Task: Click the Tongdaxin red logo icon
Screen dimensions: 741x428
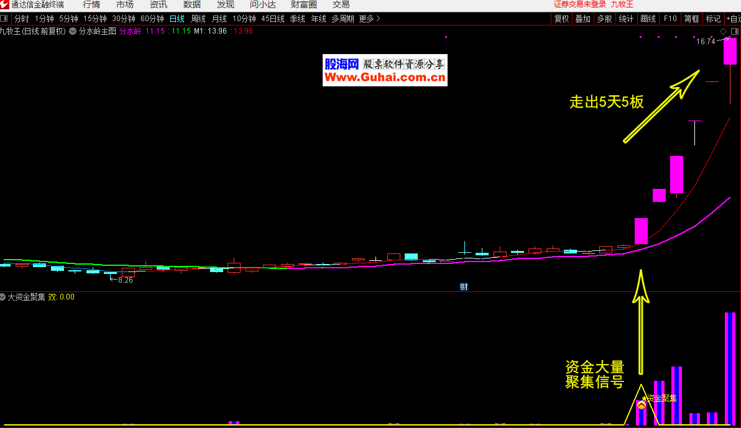Action: 5,4
